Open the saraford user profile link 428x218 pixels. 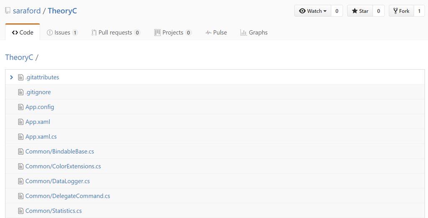coord(27,11)
